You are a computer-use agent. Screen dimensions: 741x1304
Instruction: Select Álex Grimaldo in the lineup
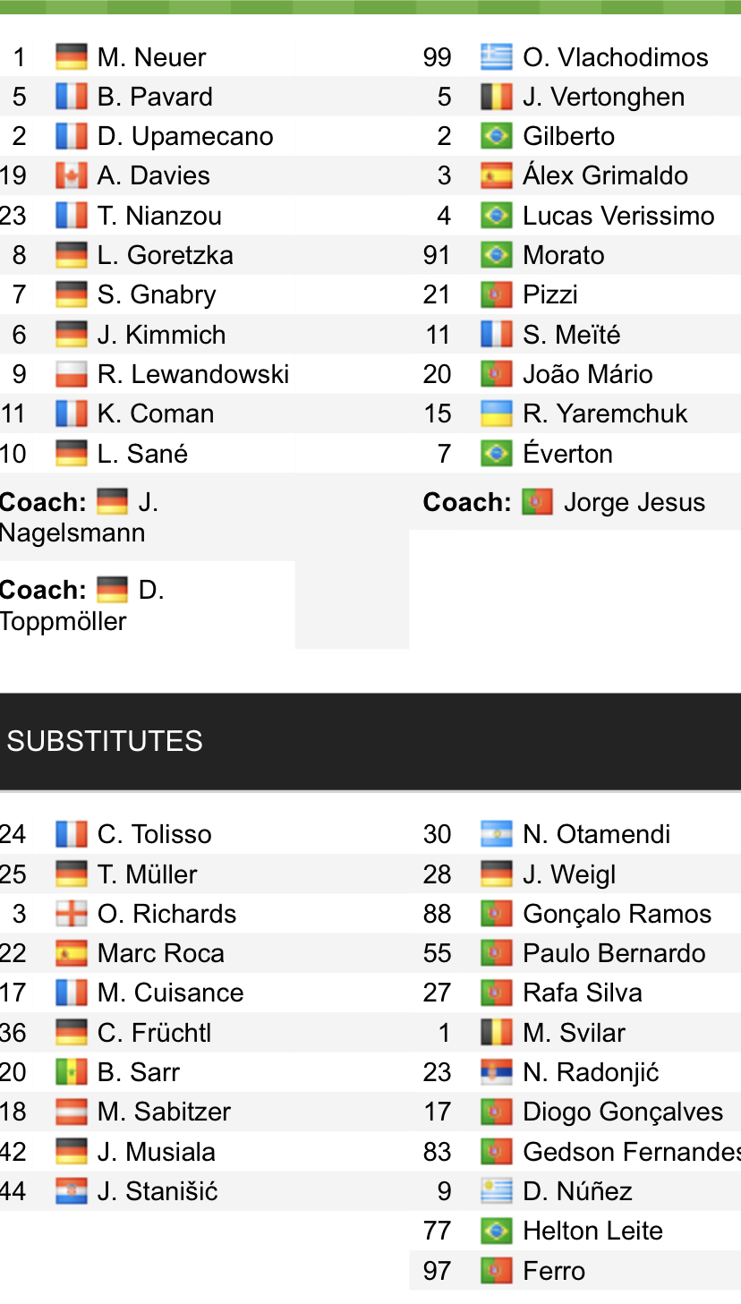tap(605, 175)
